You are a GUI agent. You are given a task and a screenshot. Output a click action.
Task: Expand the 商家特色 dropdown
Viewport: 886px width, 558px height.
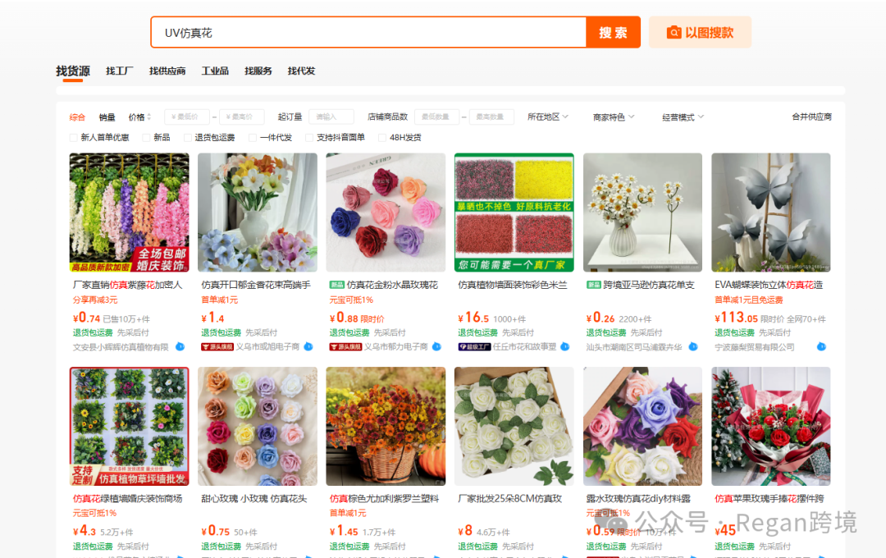[613, 117]
